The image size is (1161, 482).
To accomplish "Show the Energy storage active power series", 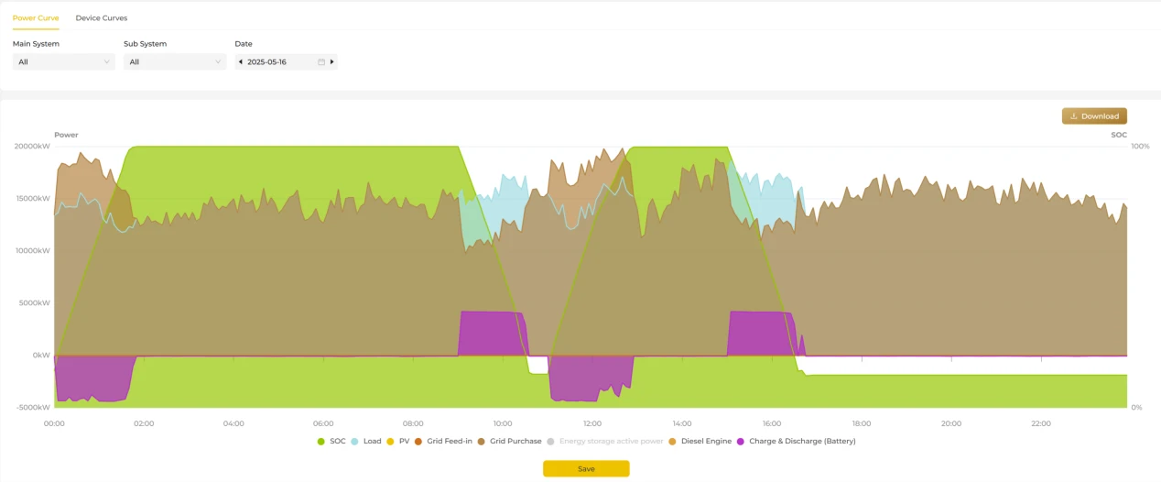I will click(x=605, y=442).
